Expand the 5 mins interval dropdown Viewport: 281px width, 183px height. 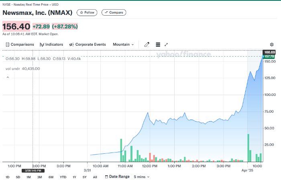tap(142, 177)
